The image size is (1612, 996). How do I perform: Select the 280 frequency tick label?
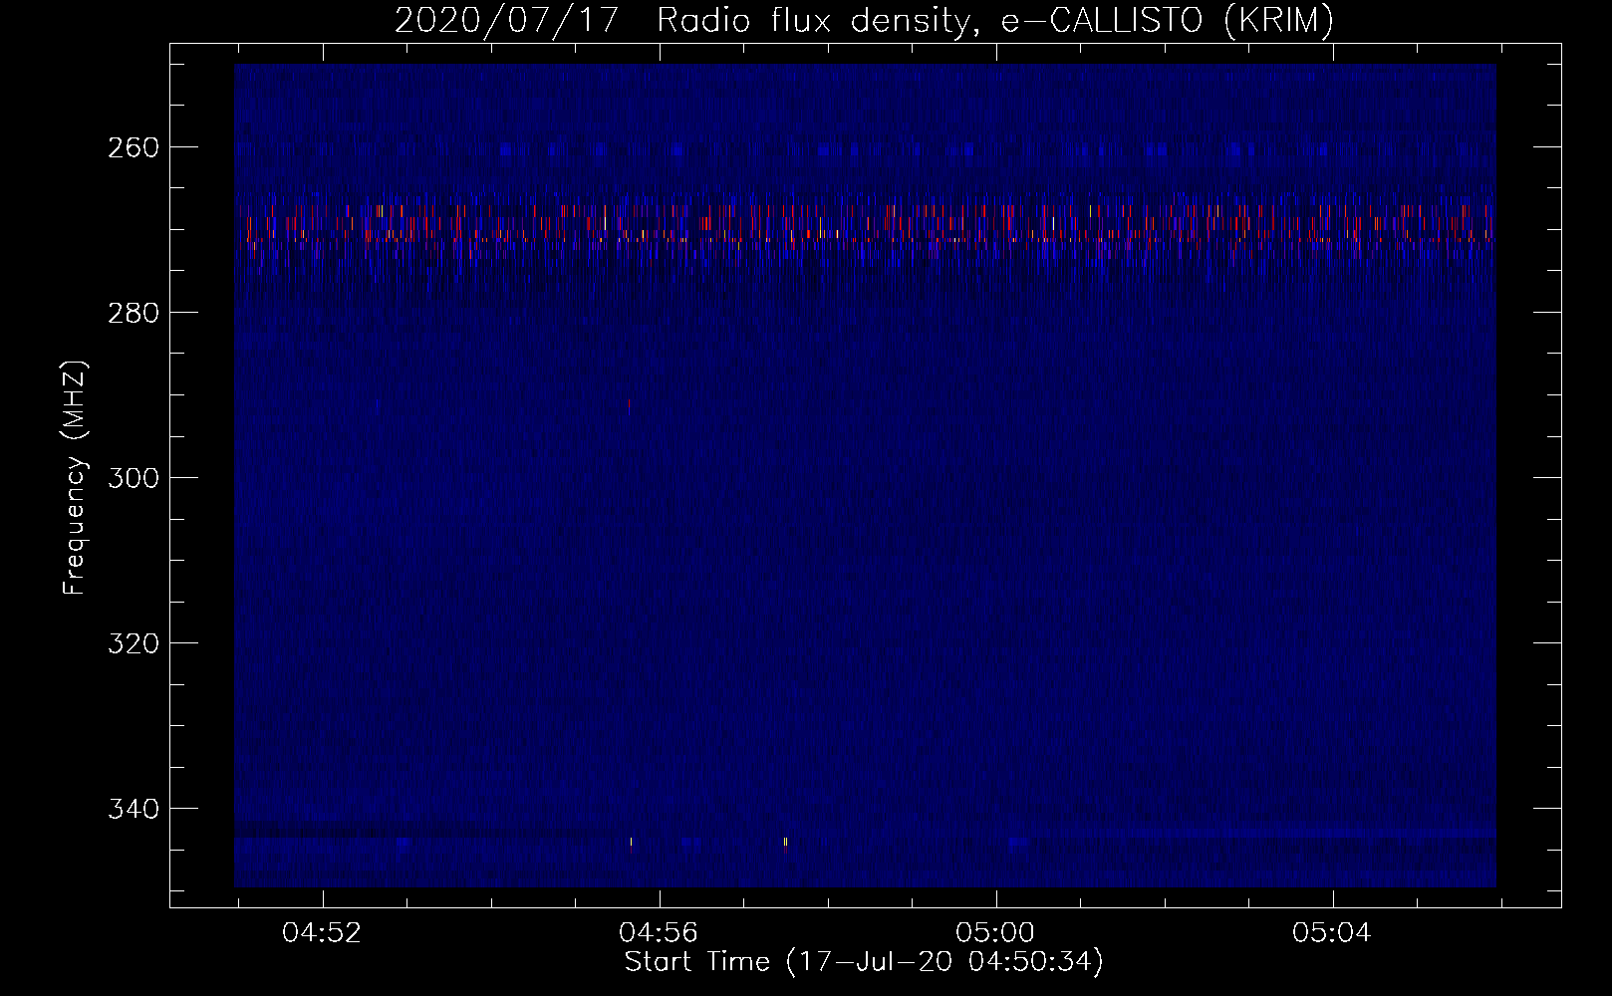[x=132, y=312]
